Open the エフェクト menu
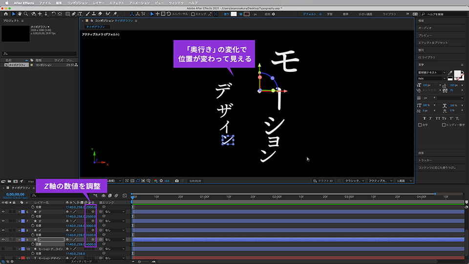 [x=117, y=3]
